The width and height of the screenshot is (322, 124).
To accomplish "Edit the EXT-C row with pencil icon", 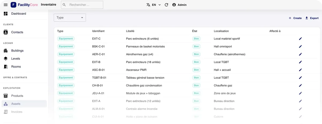I will (x=301, y=39).
